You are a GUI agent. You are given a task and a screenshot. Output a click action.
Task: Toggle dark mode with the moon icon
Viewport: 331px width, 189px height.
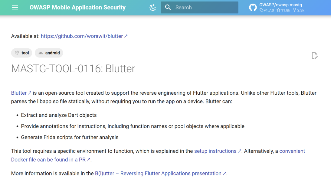coord(152,8)
